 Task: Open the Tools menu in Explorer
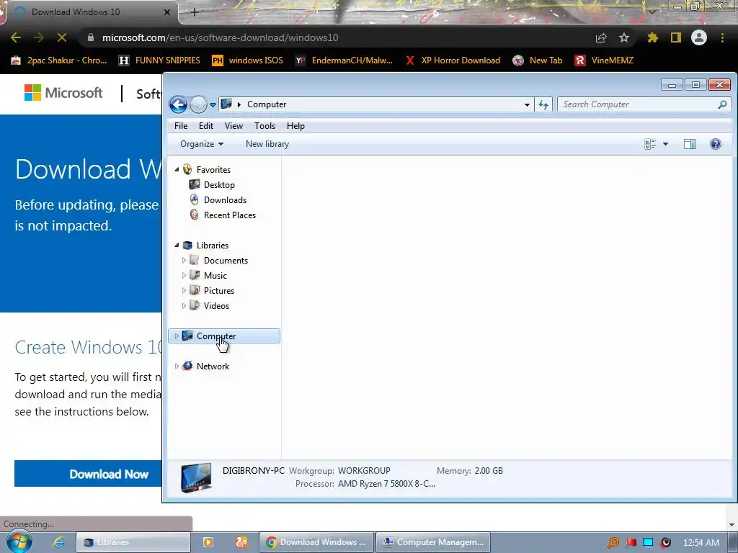(x=264, y=126)
